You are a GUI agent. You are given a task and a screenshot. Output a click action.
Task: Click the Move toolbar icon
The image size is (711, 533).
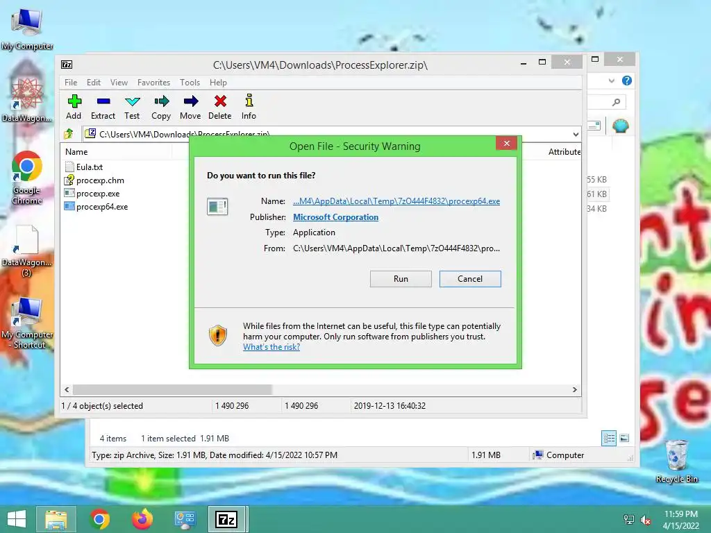[x=190, y=107]
